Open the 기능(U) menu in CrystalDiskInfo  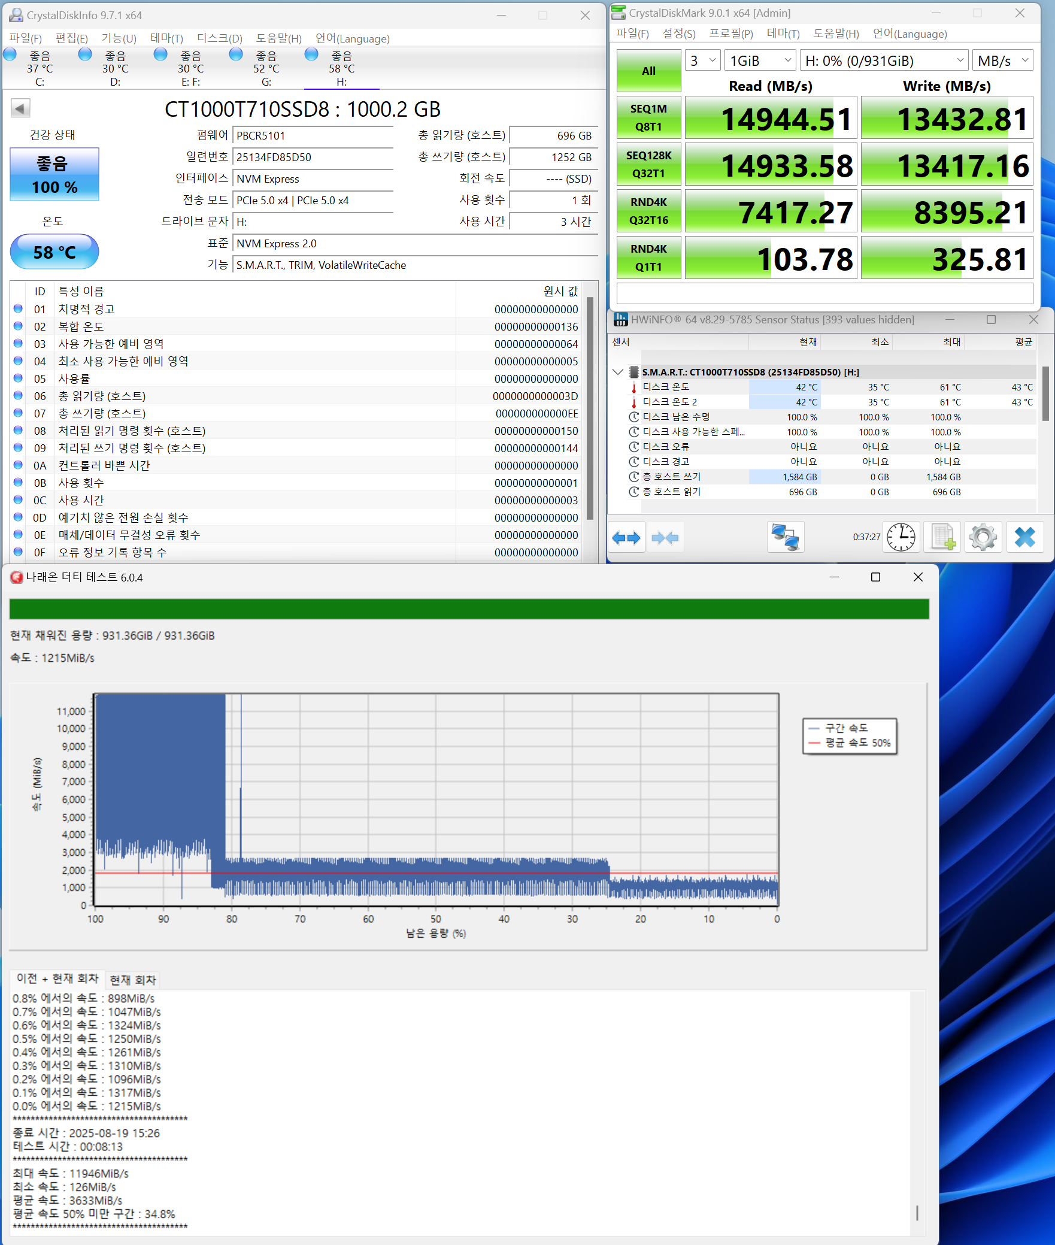[x=119, y=38]
